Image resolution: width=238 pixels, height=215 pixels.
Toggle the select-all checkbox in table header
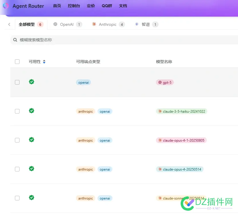[x=17, y=61]
